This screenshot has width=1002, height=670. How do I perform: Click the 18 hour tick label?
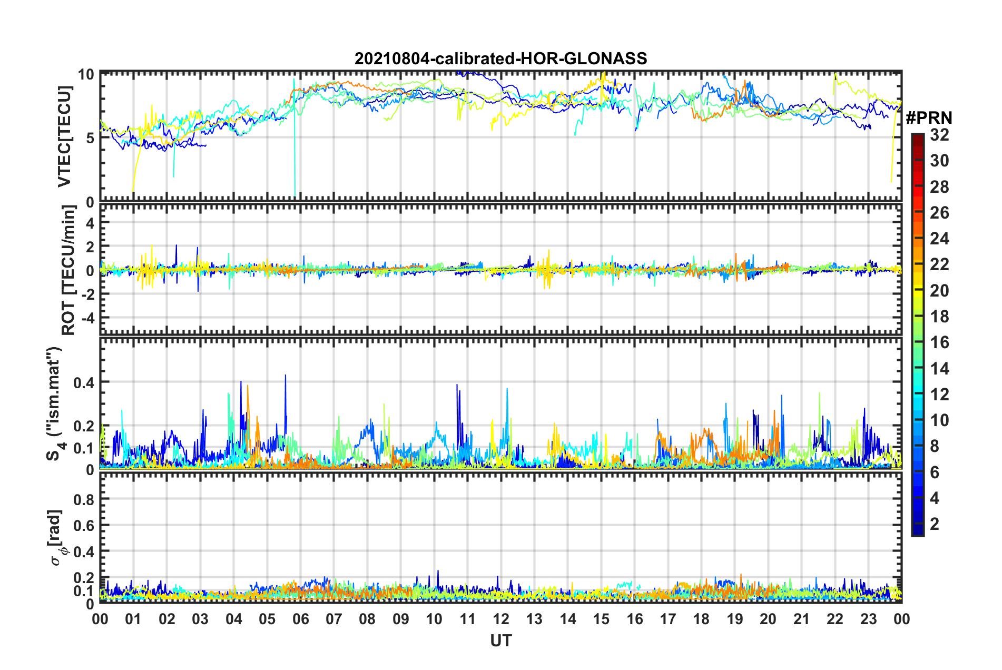[x=701, y=619]
